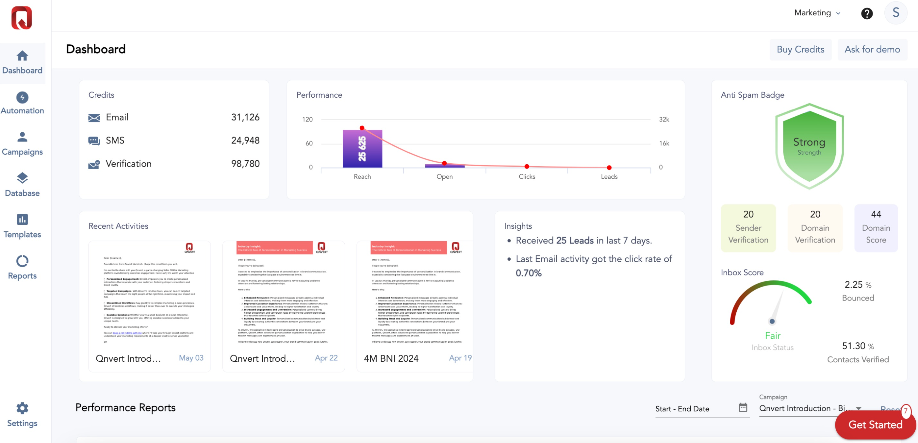Open the help question mark icon
918x443 pixels.
[x=867, y=13]
